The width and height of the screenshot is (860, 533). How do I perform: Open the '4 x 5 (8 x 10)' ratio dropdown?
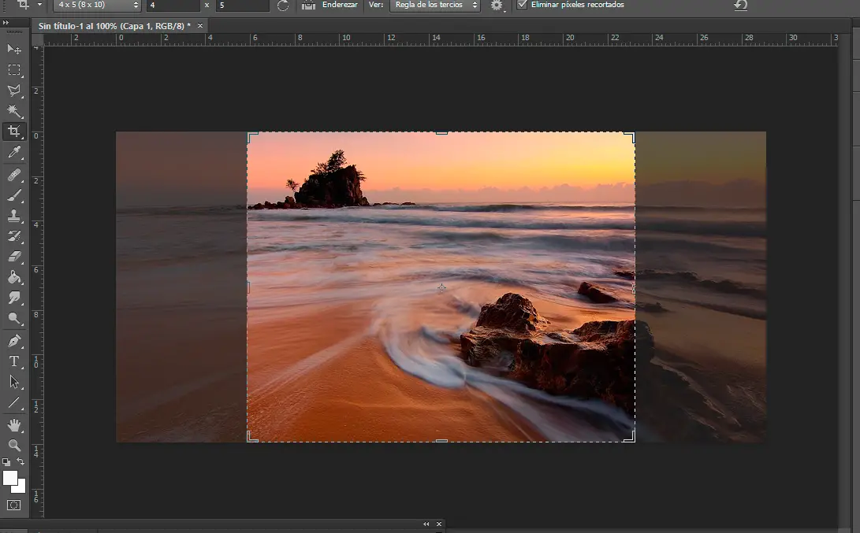point(98,6)
